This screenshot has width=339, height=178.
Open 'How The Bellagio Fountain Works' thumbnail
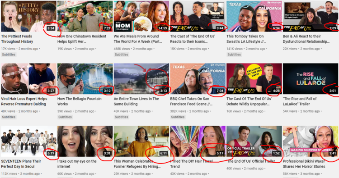(x=85, y=79)
